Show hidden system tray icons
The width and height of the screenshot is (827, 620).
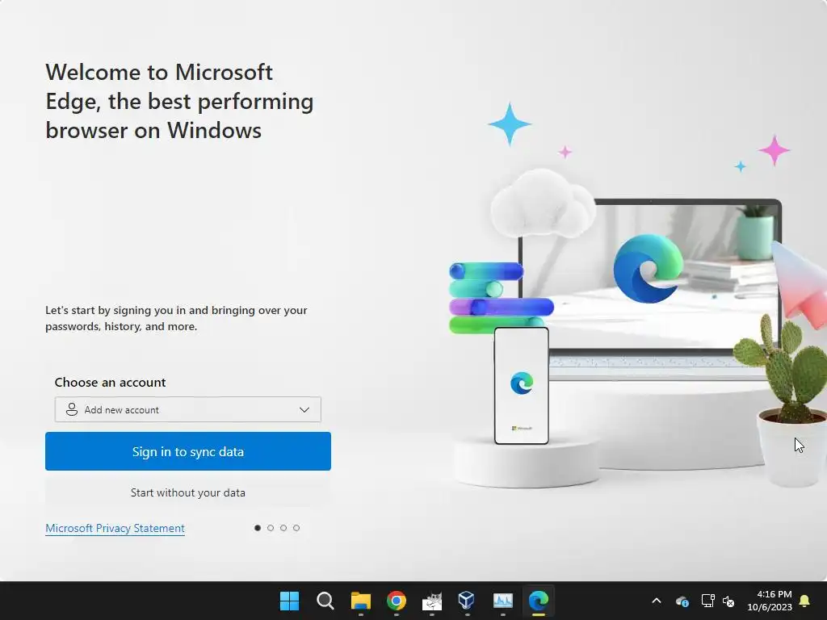point(657,601)
